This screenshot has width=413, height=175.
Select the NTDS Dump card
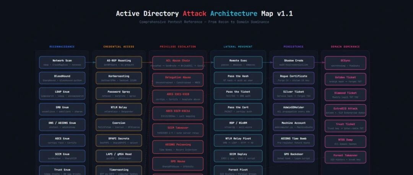pos(345,141)
